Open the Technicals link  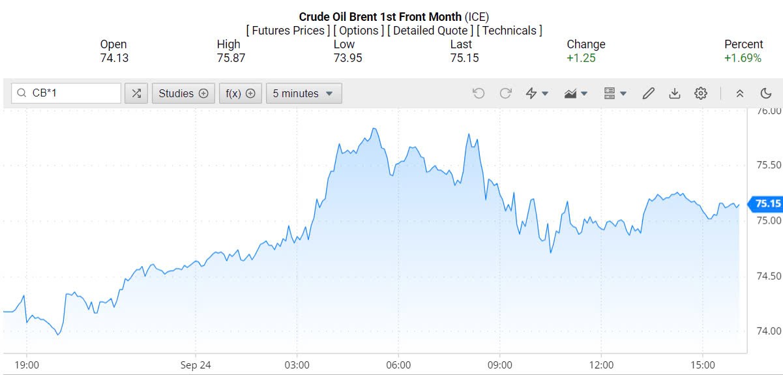pyautogui.click(x=509, y=31)
